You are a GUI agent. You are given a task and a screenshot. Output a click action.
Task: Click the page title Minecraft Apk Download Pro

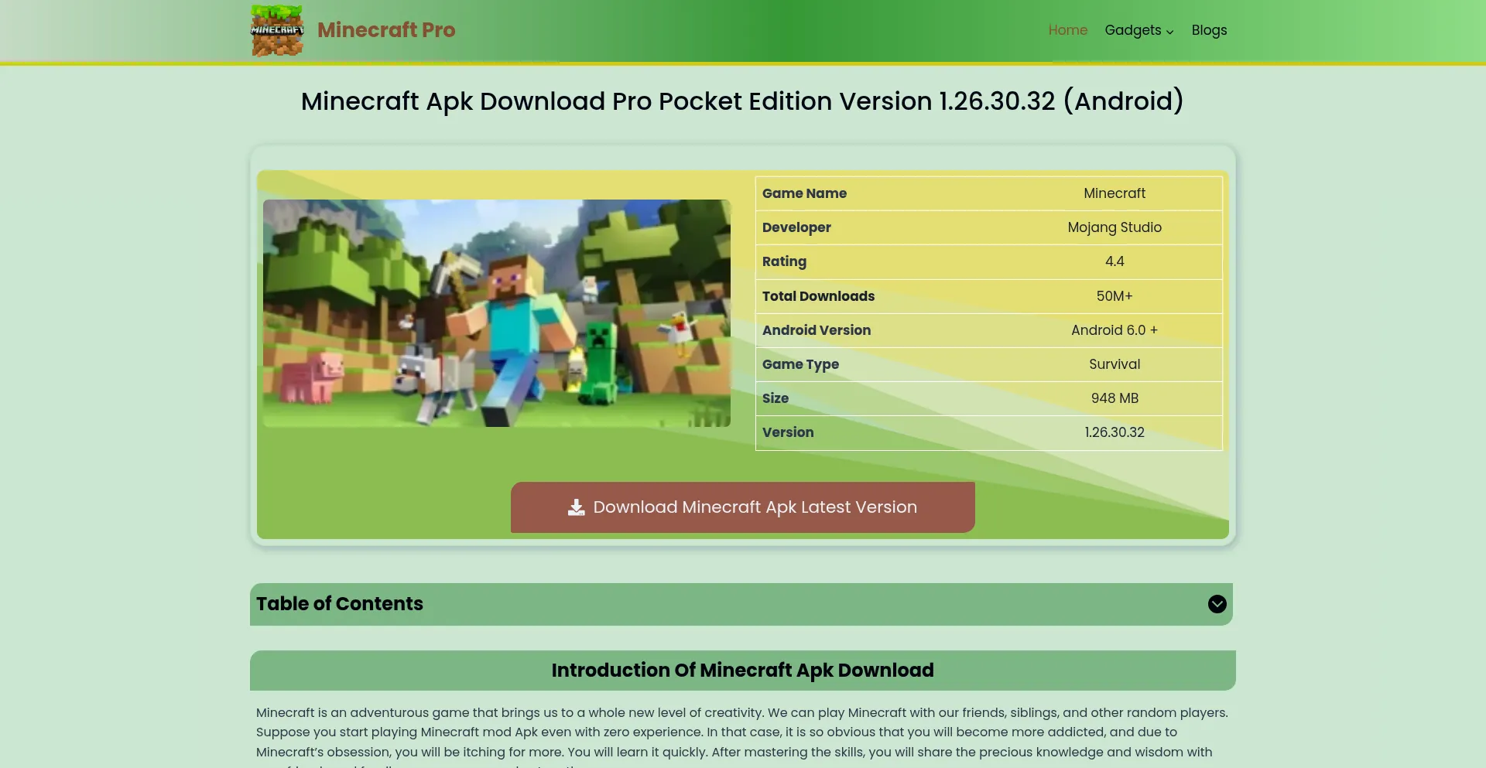pyautogui.click(x=742, y=101)
